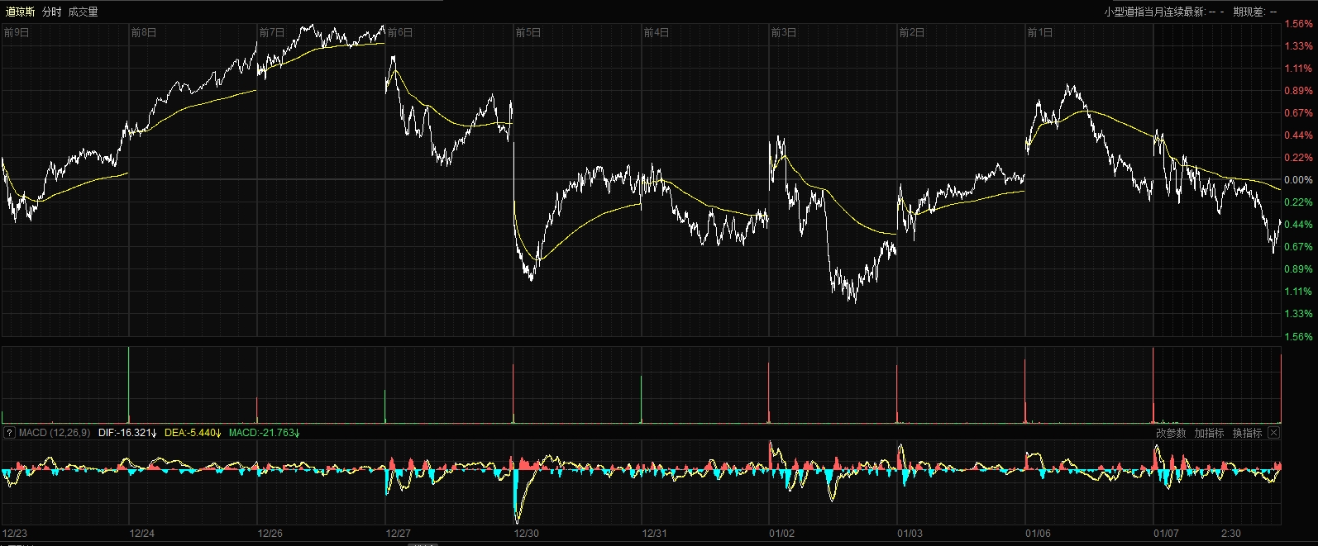
Task: Click the green MACD:-21.763 value
Action: click(265, 433)
